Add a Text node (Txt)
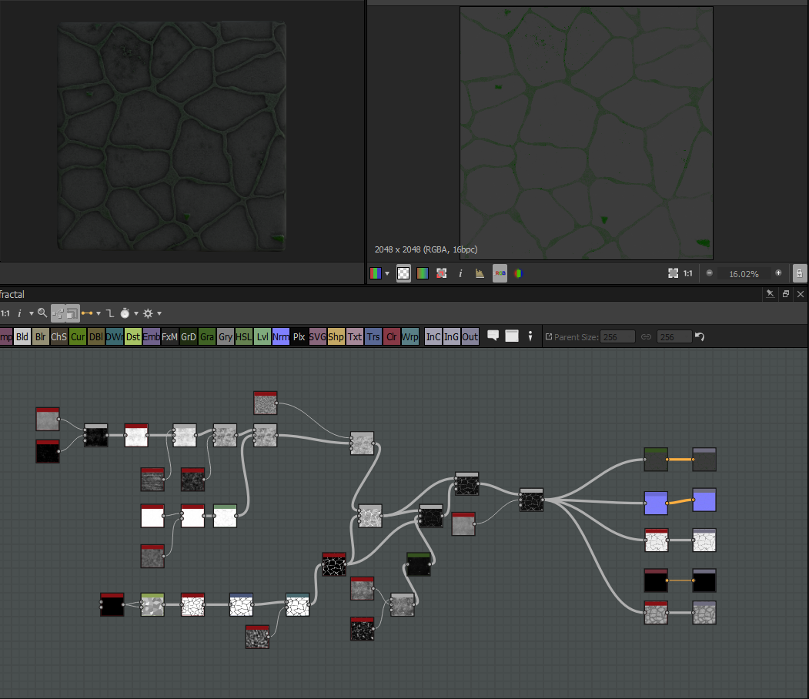 354,337
